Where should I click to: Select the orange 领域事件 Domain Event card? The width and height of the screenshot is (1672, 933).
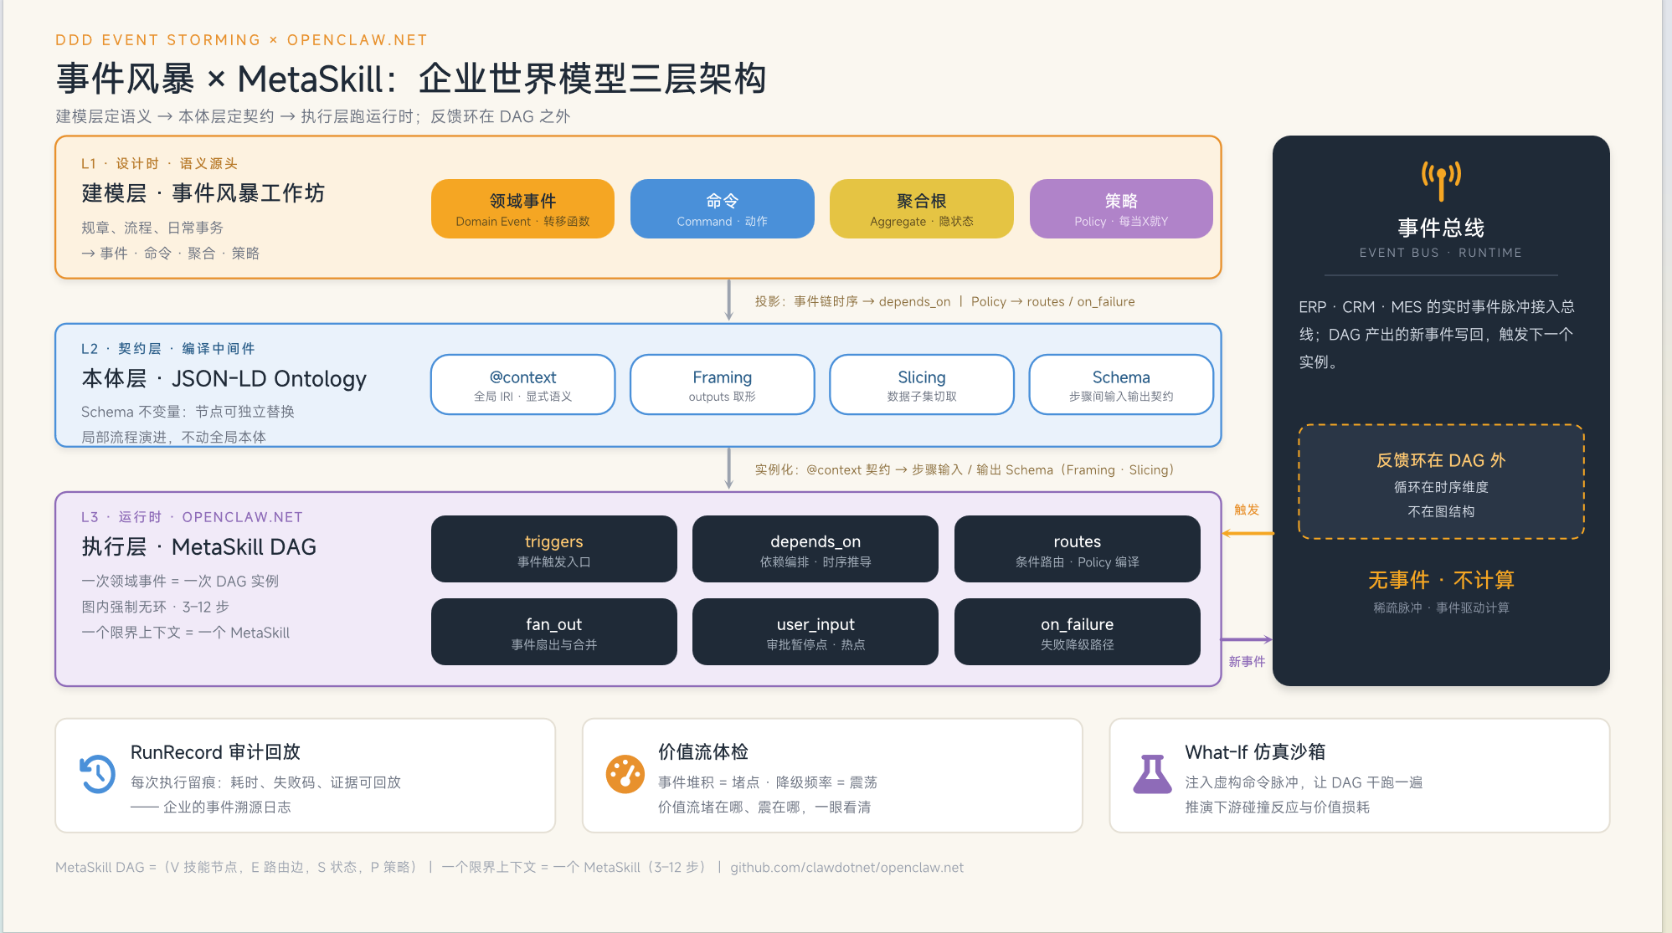(x=522, y=209)
